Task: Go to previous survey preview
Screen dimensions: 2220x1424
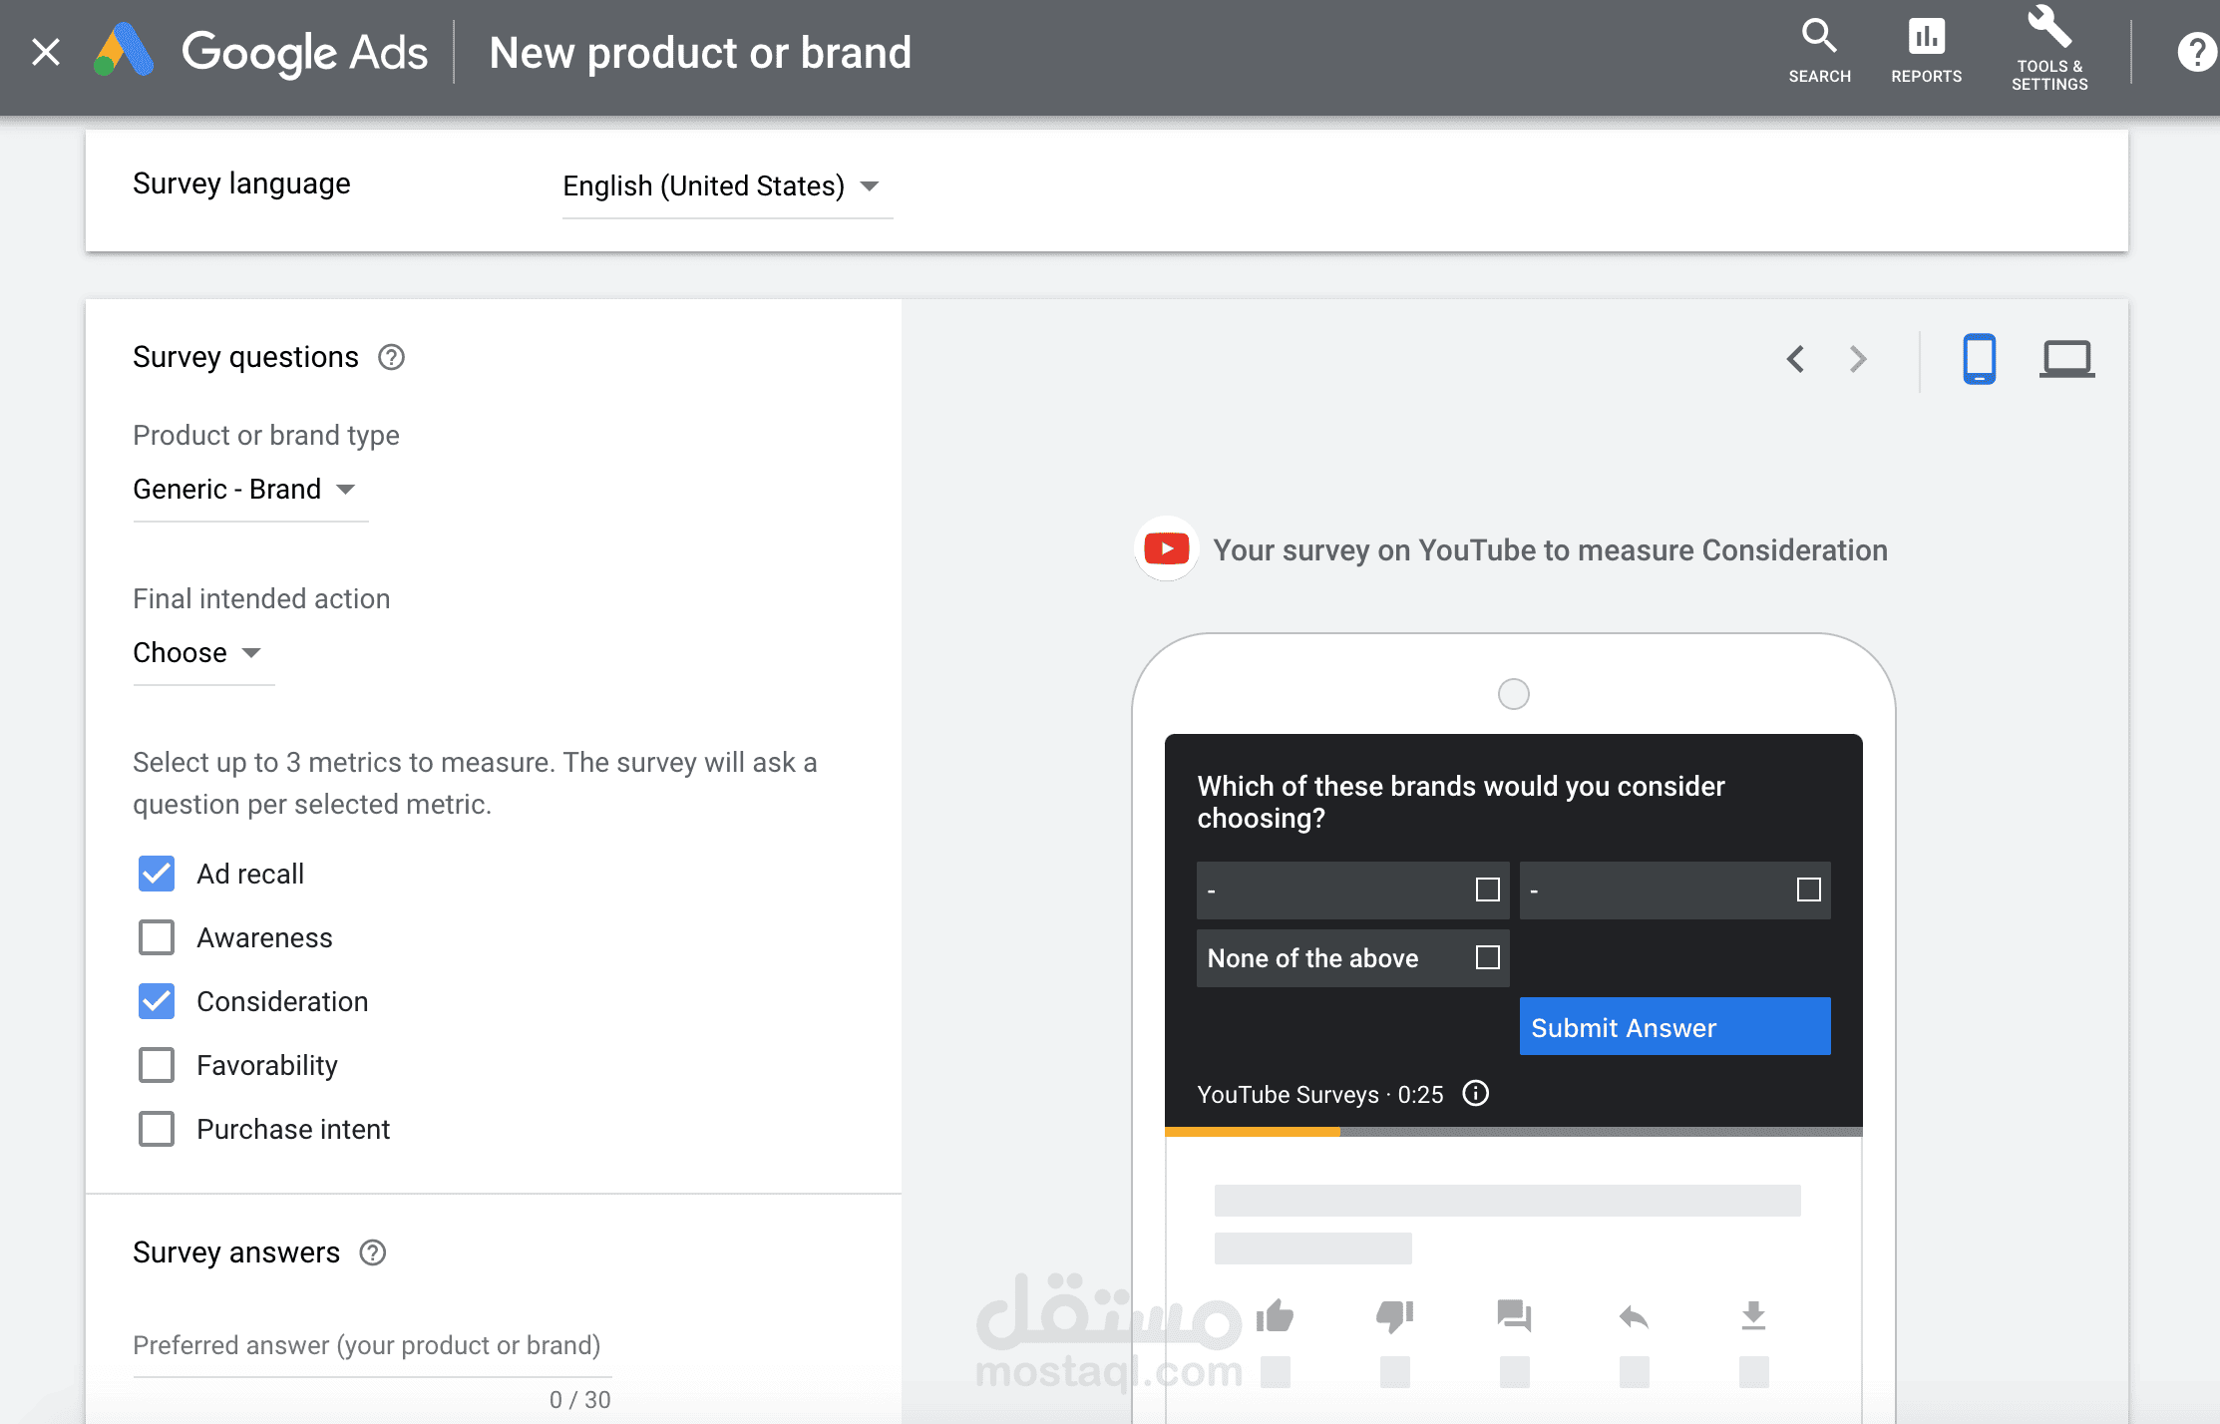Action: [1795, 359]
